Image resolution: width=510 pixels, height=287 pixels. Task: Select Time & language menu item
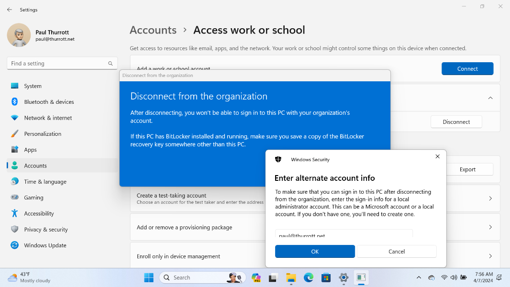(x=45, y=182)
